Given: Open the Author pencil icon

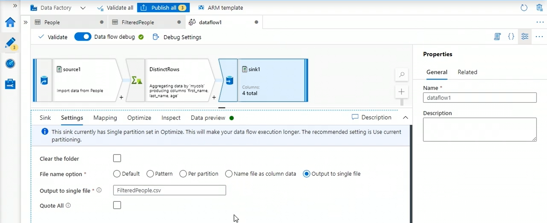Looking at the screenshot, I should point(10,43).
